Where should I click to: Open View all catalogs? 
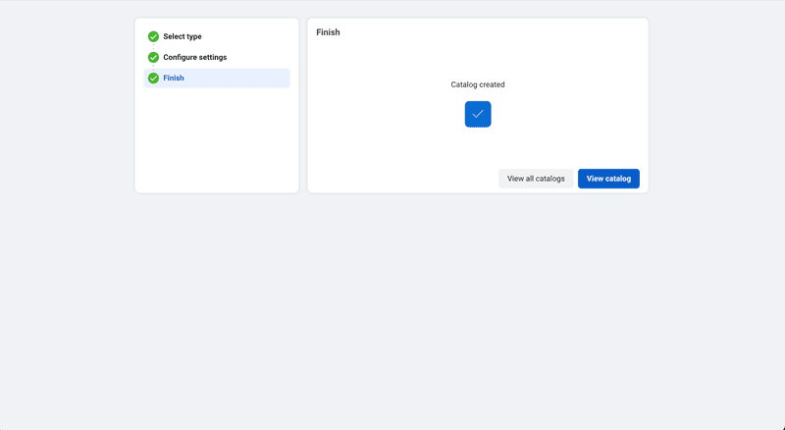(536, 179)
